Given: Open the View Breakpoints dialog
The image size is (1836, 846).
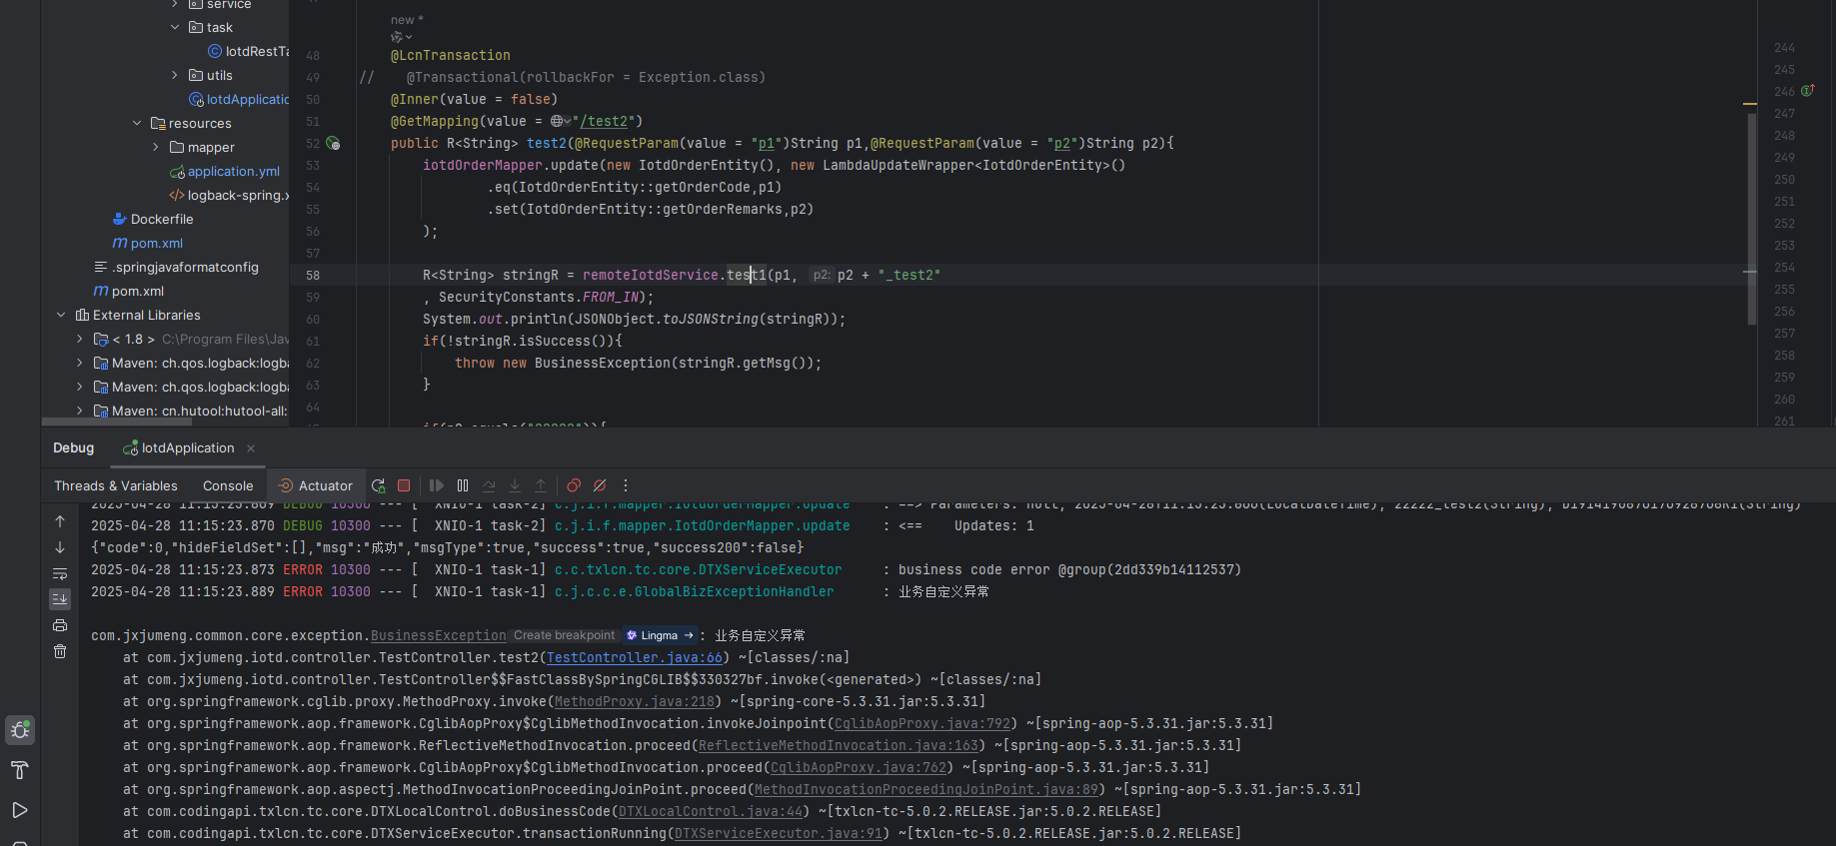Looking at the screenshot, I should (574, 485).
